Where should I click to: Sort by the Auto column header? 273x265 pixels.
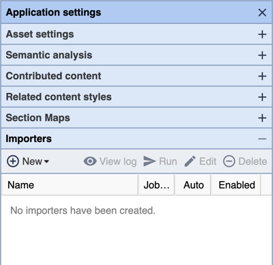point(193,185)
